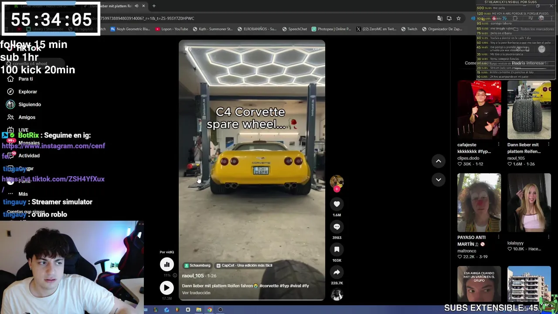The image size is (558, 314).
Task: Open the Schaumburg location tag
Action: point(197,265)
